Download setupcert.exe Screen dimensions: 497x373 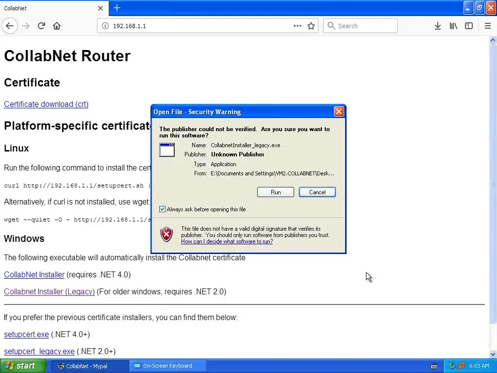coord(26,334)
